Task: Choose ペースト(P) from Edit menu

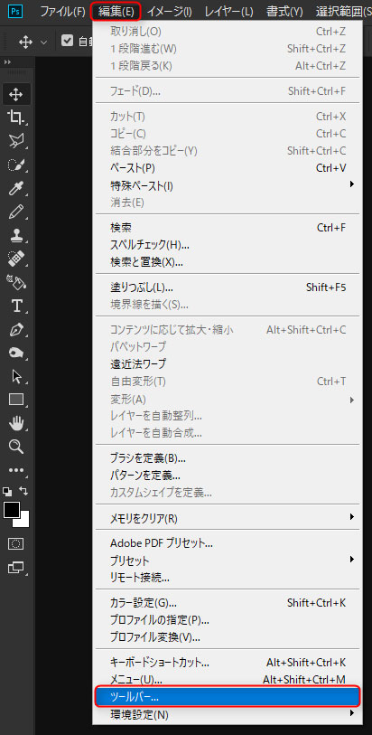Action: click(x=228, y=168)
